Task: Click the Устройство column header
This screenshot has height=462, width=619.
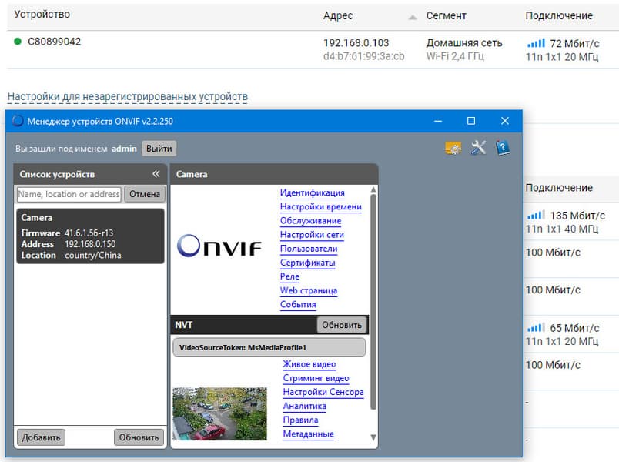Action: tap(42, 14)
